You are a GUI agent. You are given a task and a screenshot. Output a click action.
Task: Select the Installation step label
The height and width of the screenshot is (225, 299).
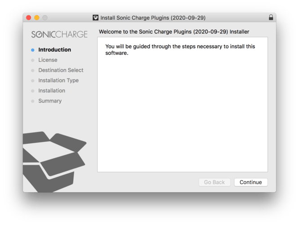[x=52, y=90]
